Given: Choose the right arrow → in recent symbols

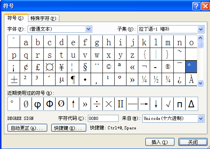Looking at the screenshot, I should point(144,104).
